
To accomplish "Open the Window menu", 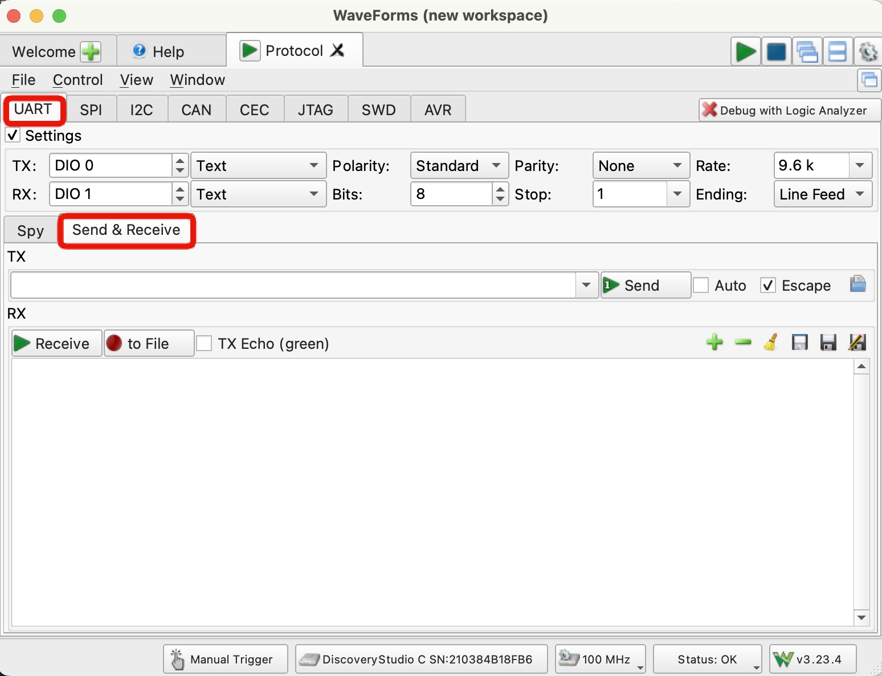I will 198,80.
